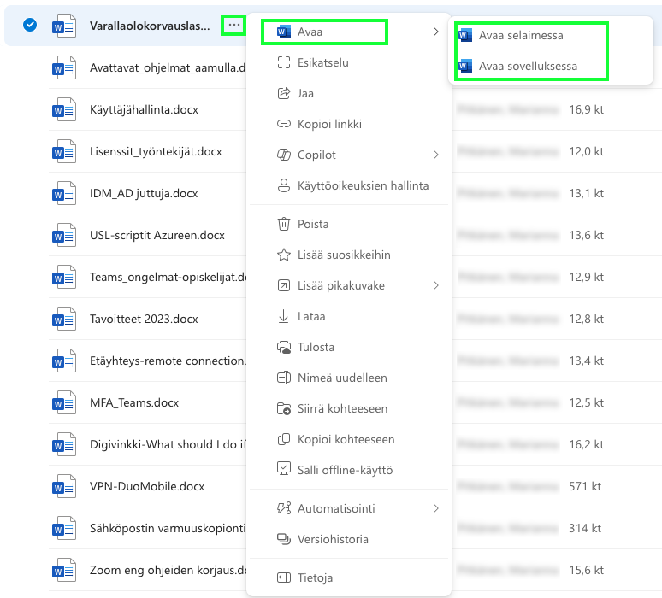Viewport: 662px width, 598px height.
Task: Click the Tietoja details icon
Action: click(284, 577)
